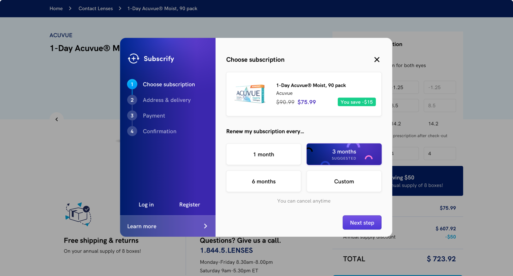The width and height of the screenshot is (513, 276).
Task: Click the You save -$15 badge
Action: [x=356, y=102]
